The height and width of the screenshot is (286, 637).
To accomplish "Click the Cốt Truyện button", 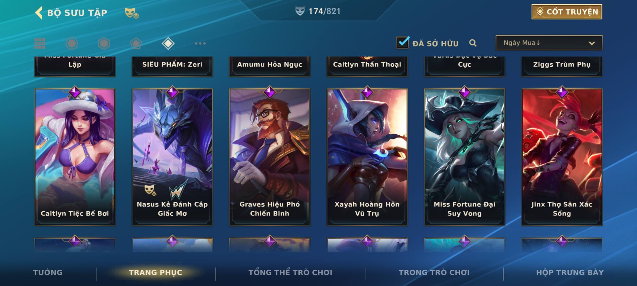I will pyautogui.click(x=567, y=12).
